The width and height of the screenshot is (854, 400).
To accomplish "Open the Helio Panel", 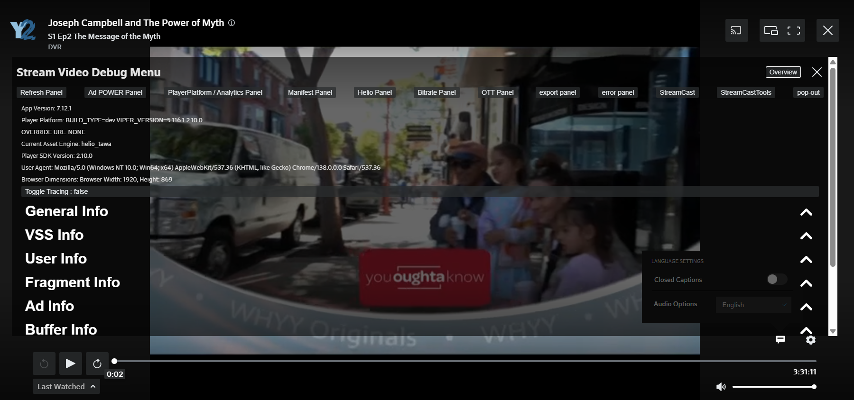I will coord(375,92).
